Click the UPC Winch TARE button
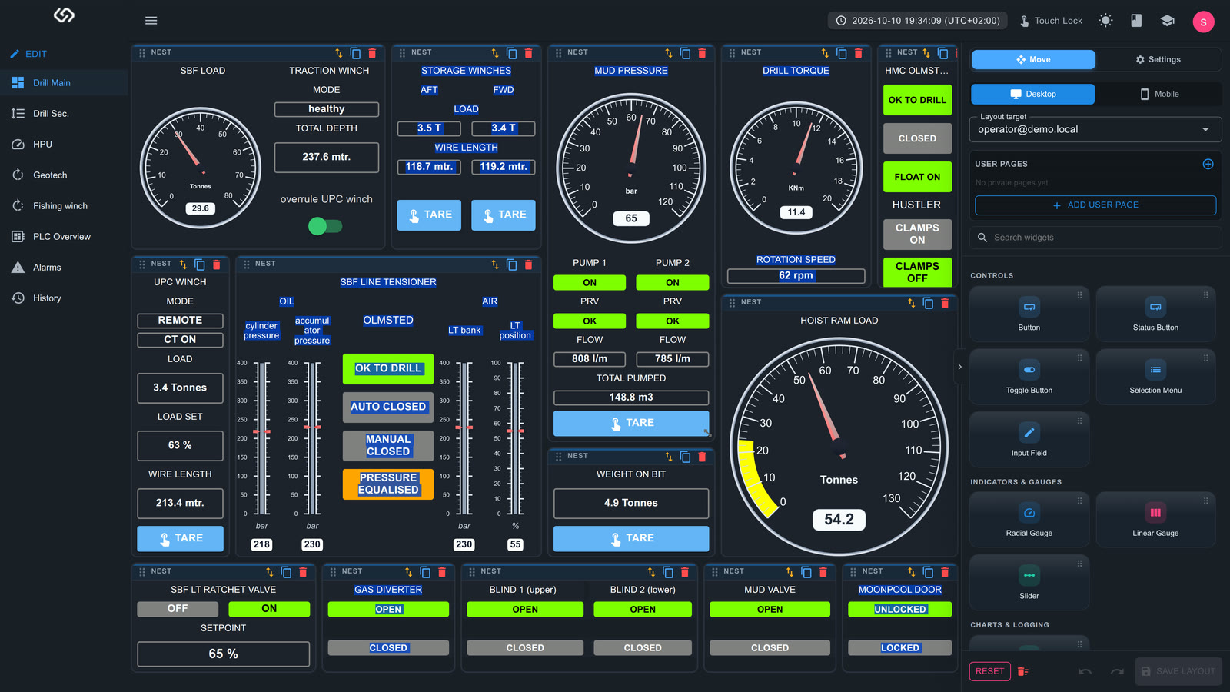 pyautogui.click(x=180, y=539)
